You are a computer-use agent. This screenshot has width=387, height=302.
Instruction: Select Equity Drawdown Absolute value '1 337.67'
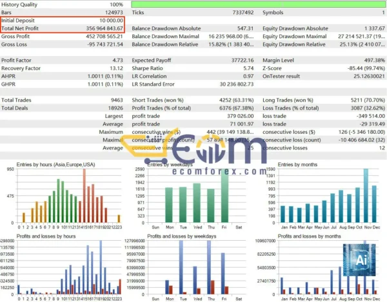click(x=374, y=28)
